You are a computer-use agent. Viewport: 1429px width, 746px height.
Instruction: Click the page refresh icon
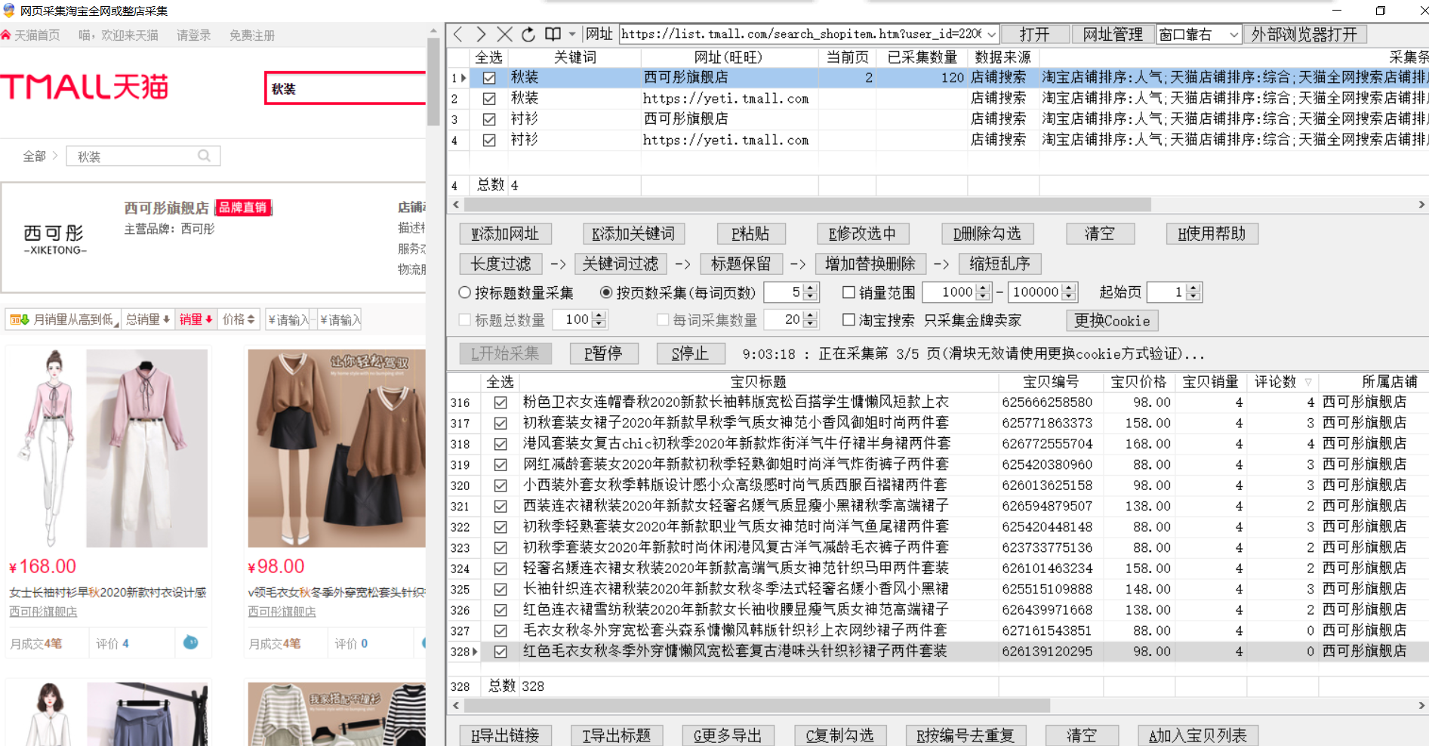[x=528, y=34]
